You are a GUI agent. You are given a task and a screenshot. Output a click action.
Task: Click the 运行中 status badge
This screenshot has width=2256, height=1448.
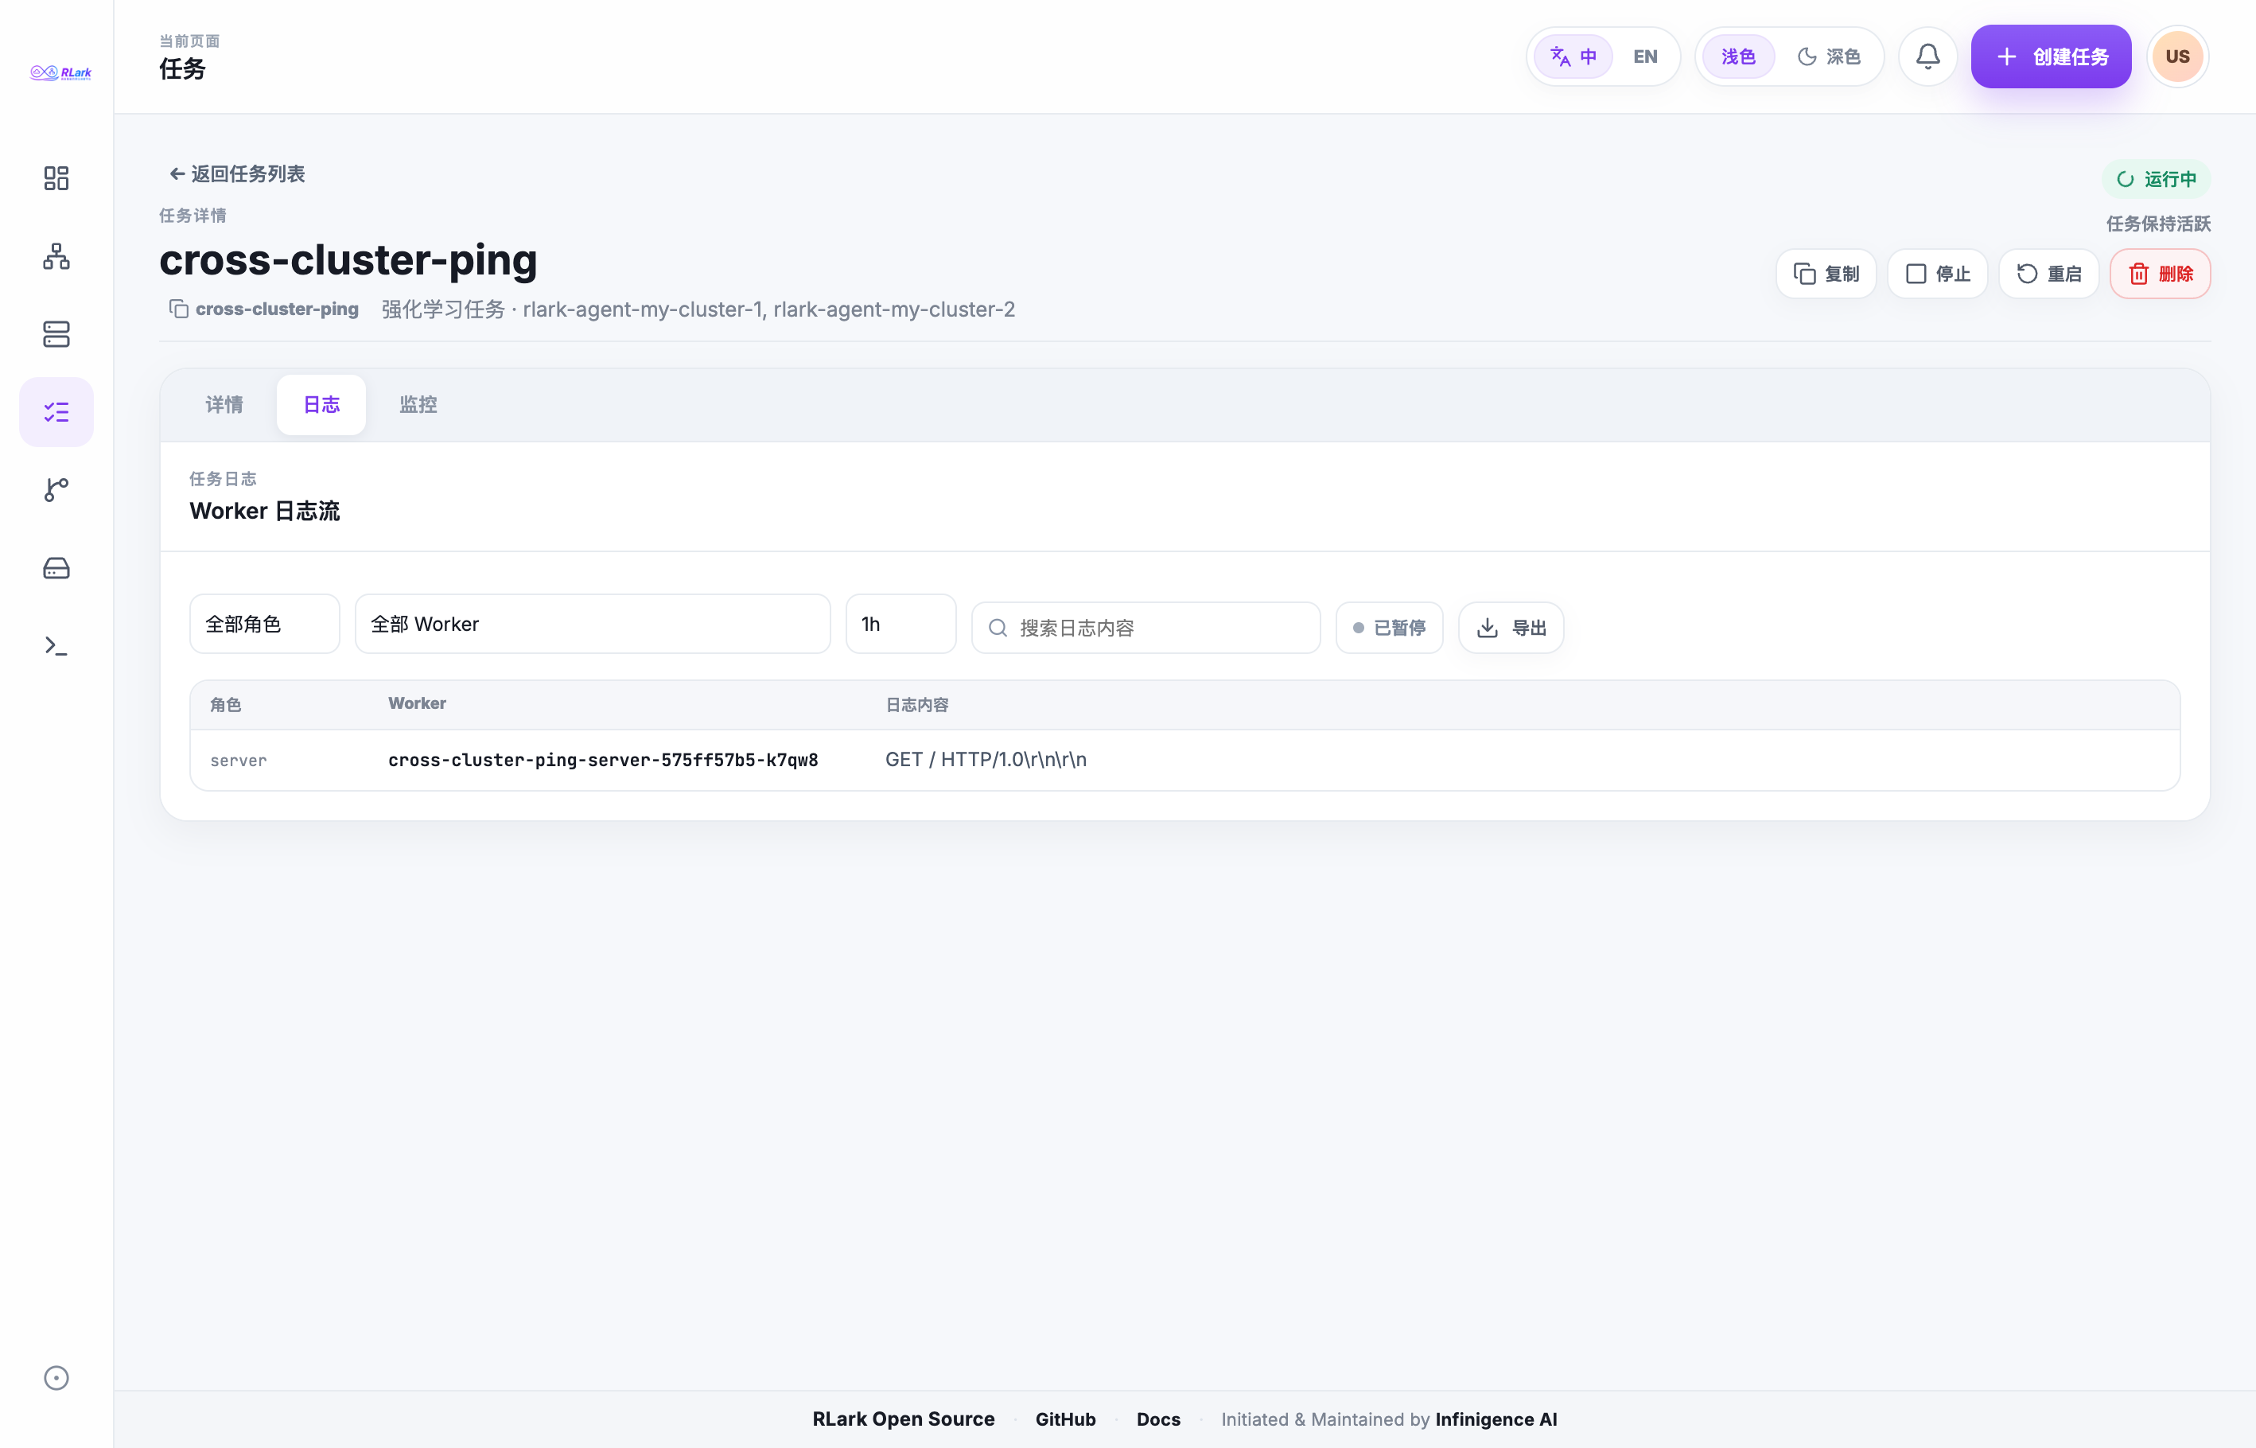2156,179
